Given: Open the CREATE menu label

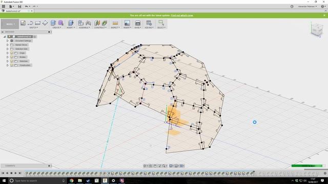Looking at the screenshot, I should [x=56, y=28].
